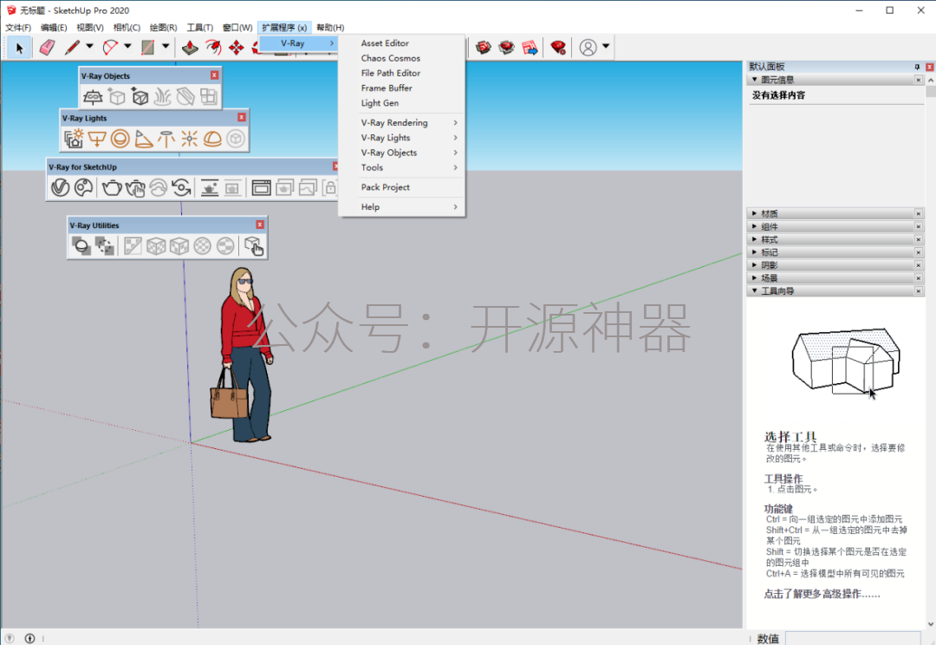Click Import Proxy cube icon in V-Ray Objects
The image size is (936, 645).
(x=139, y=96)
